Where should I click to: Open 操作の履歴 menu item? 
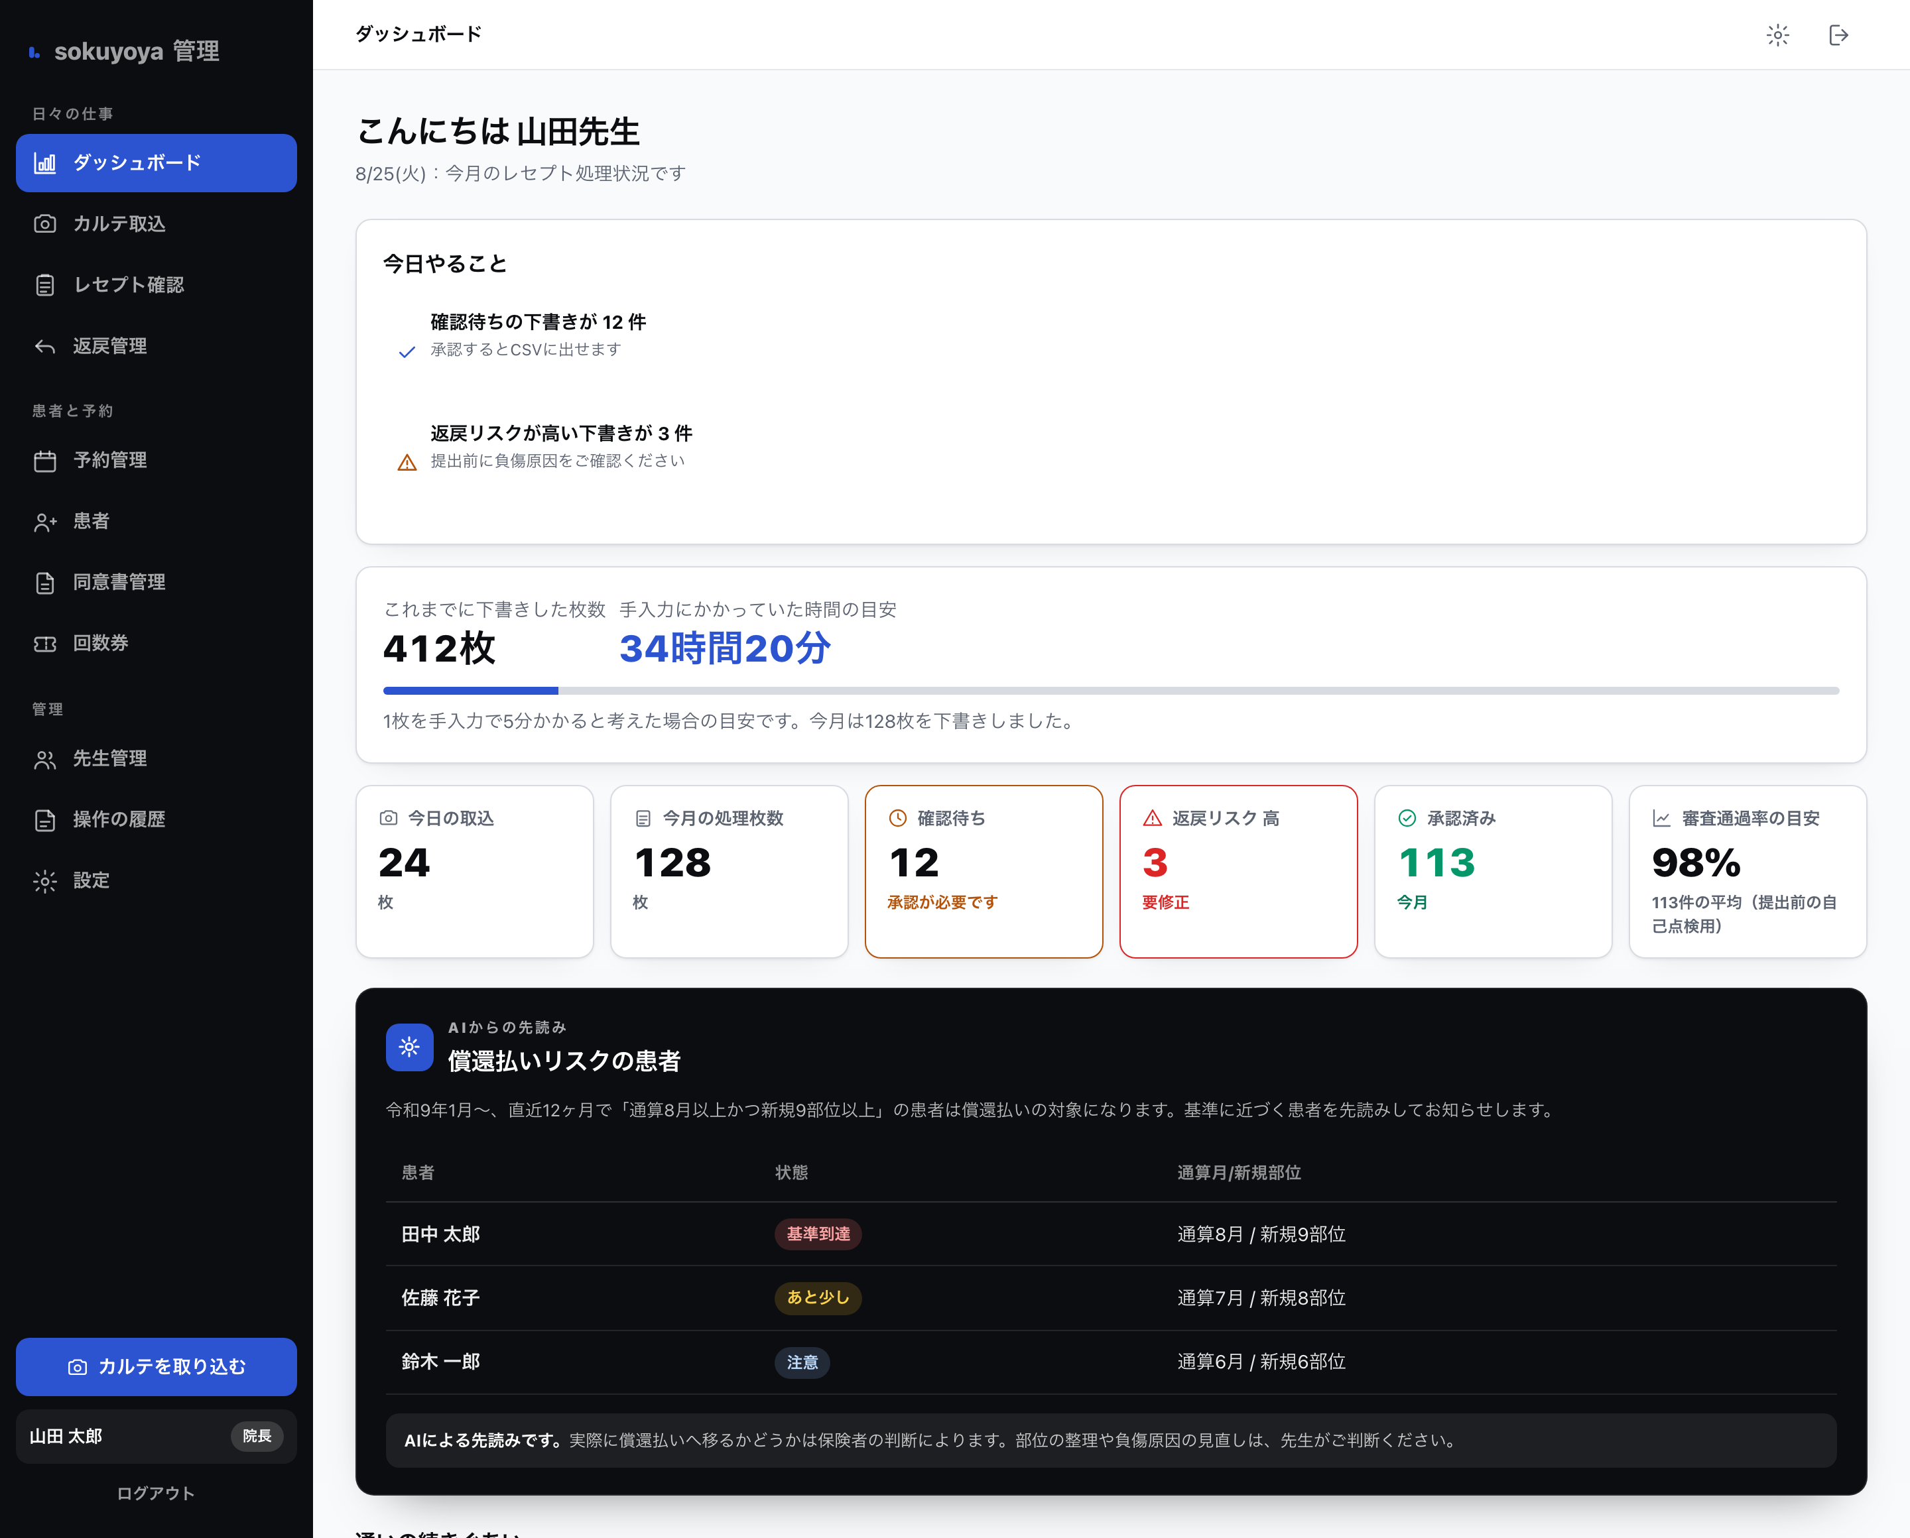click(156, 821)
